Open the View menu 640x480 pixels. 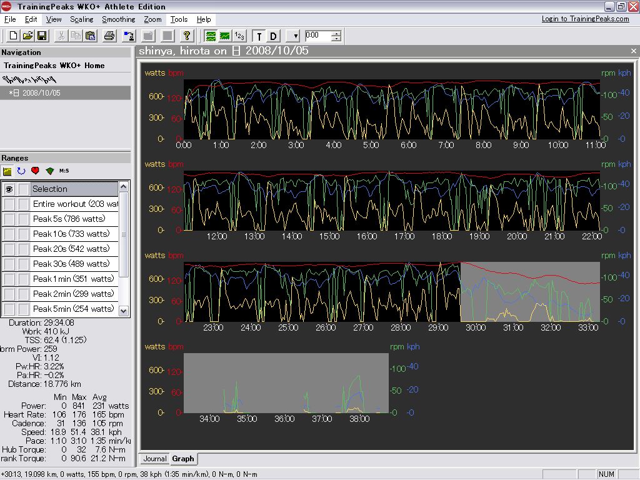(x=54, y=19)
